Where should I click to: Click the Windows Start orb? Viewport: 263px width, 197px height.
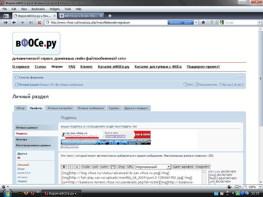tap(7, 193)
